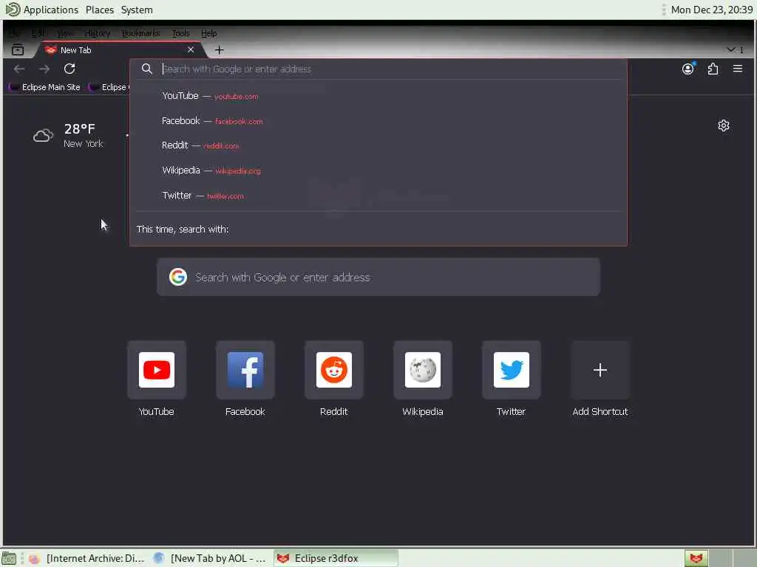Open the Facebook shortcut tile
Screen dimensions: 757x567
245,370
